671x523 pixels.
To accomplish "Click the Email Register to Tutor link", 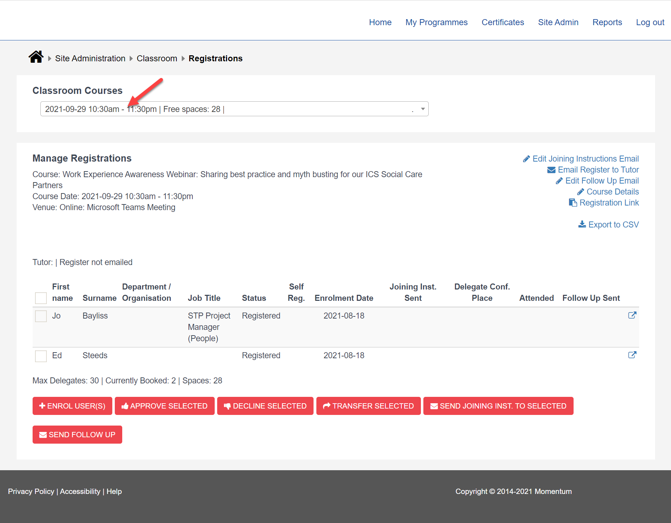I will click(x=598, y=170).
